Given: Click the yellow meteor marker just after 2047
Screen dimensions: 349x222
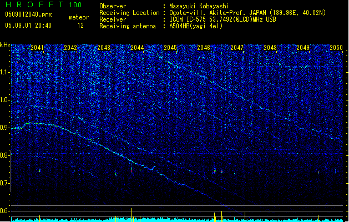Looking at the screenshot, I should (x=245, y=217).
